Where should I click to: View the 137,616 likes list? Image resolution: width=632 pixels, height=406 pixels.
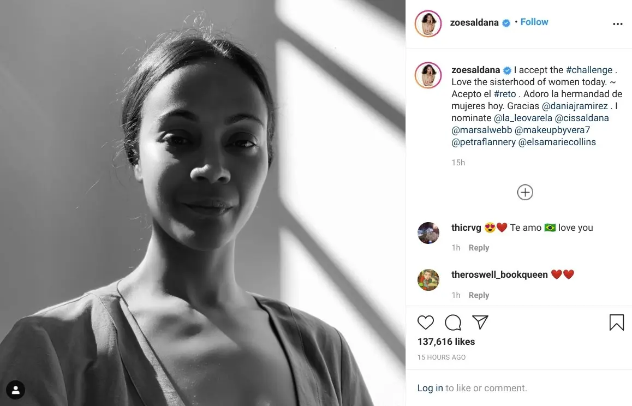[x=446, y=342]
